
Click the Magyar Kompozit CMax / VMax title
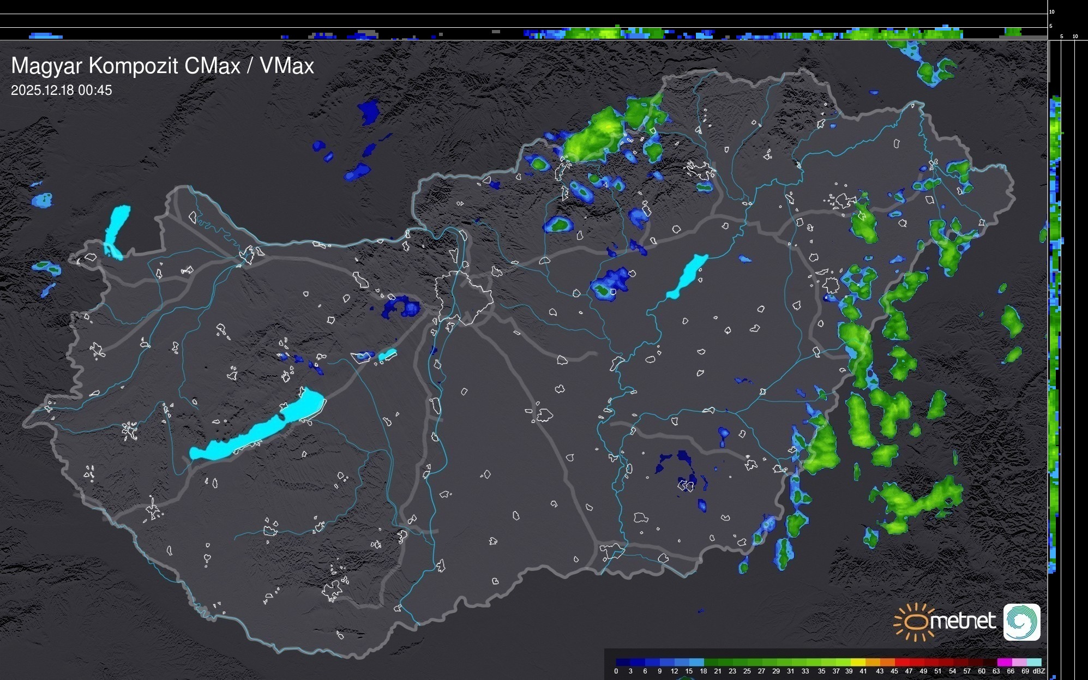tap(163, 66)
